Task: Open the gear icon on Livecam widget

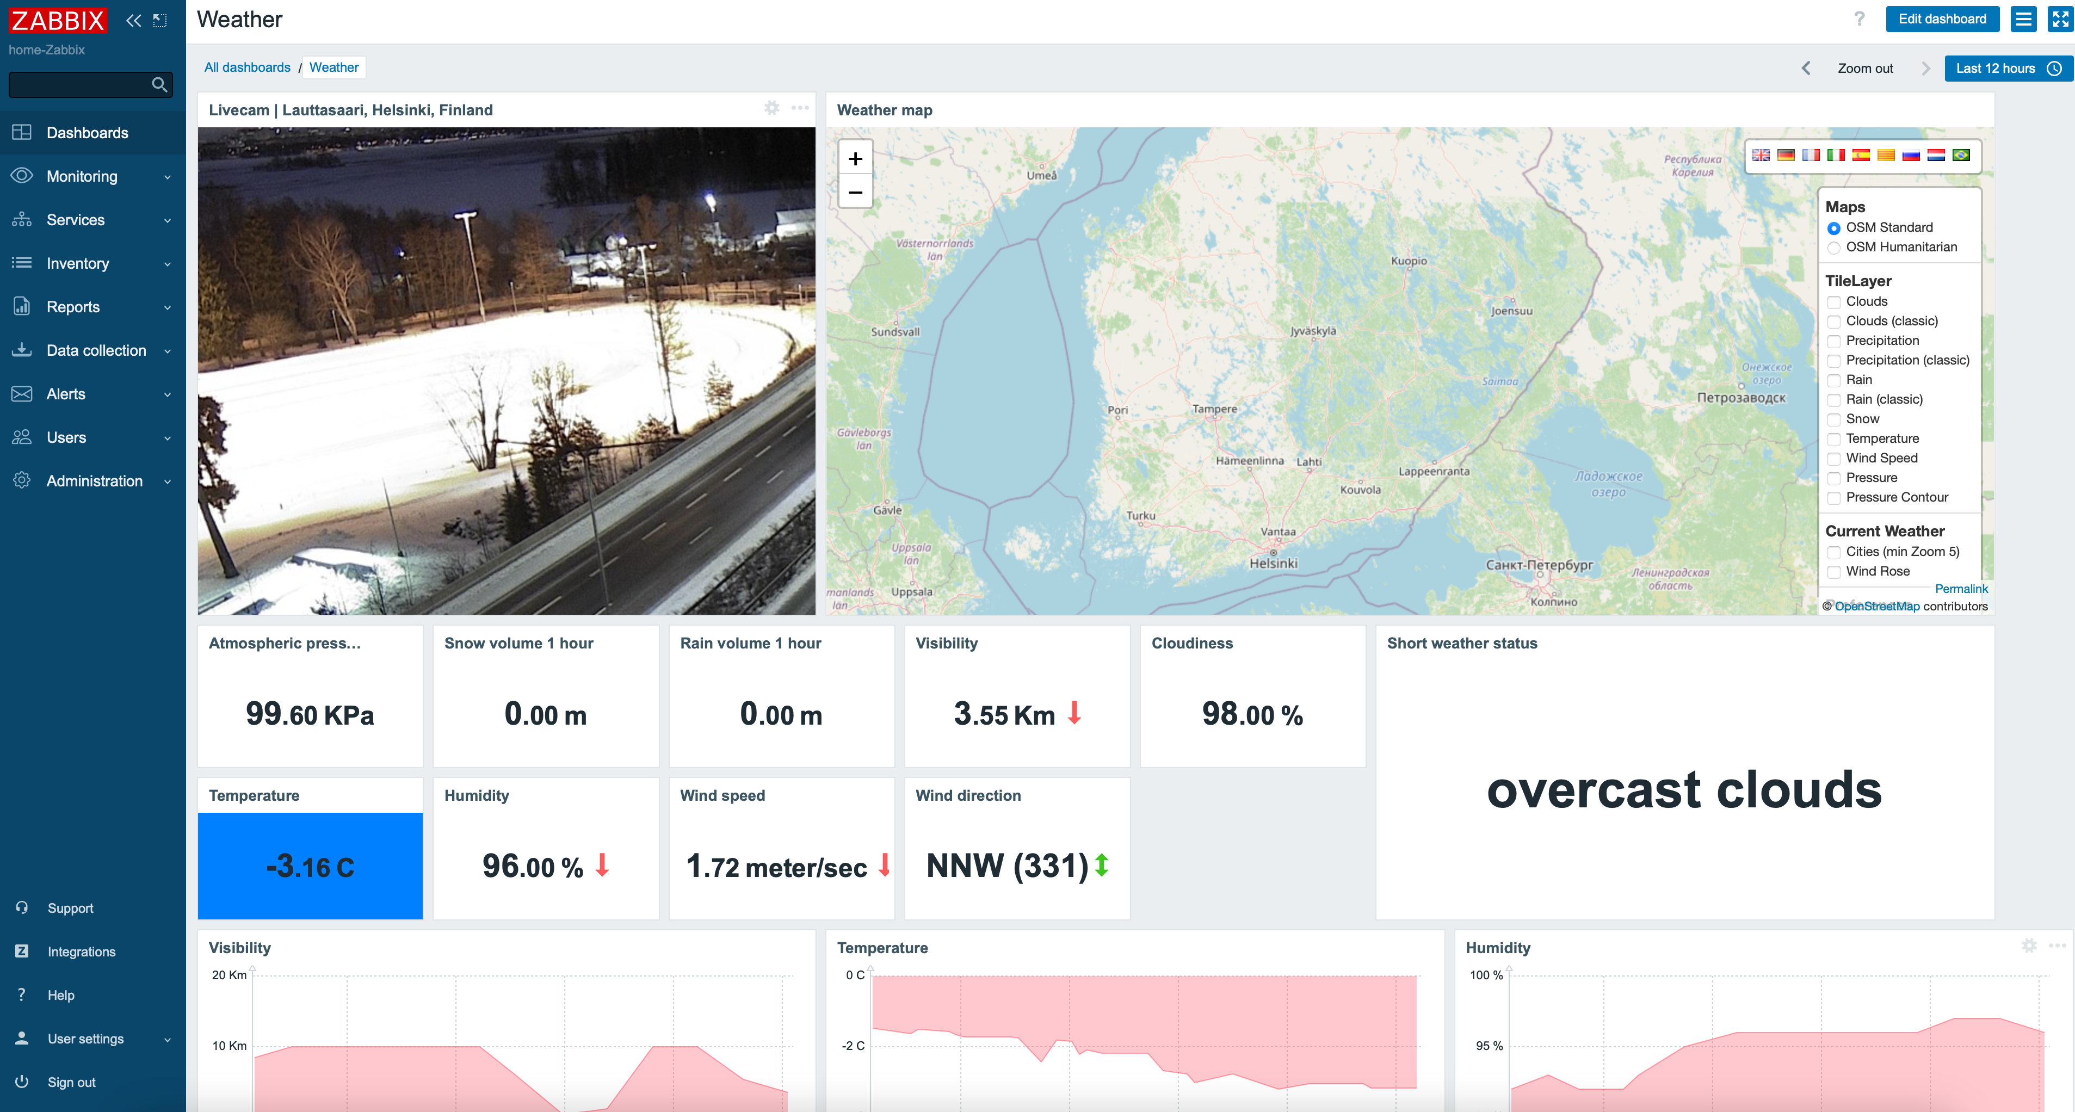Action: click(x=771, y=108)
